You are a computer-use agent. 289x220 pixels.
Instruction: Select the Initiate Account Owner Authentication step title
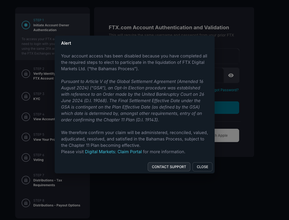tap(51, 28)
